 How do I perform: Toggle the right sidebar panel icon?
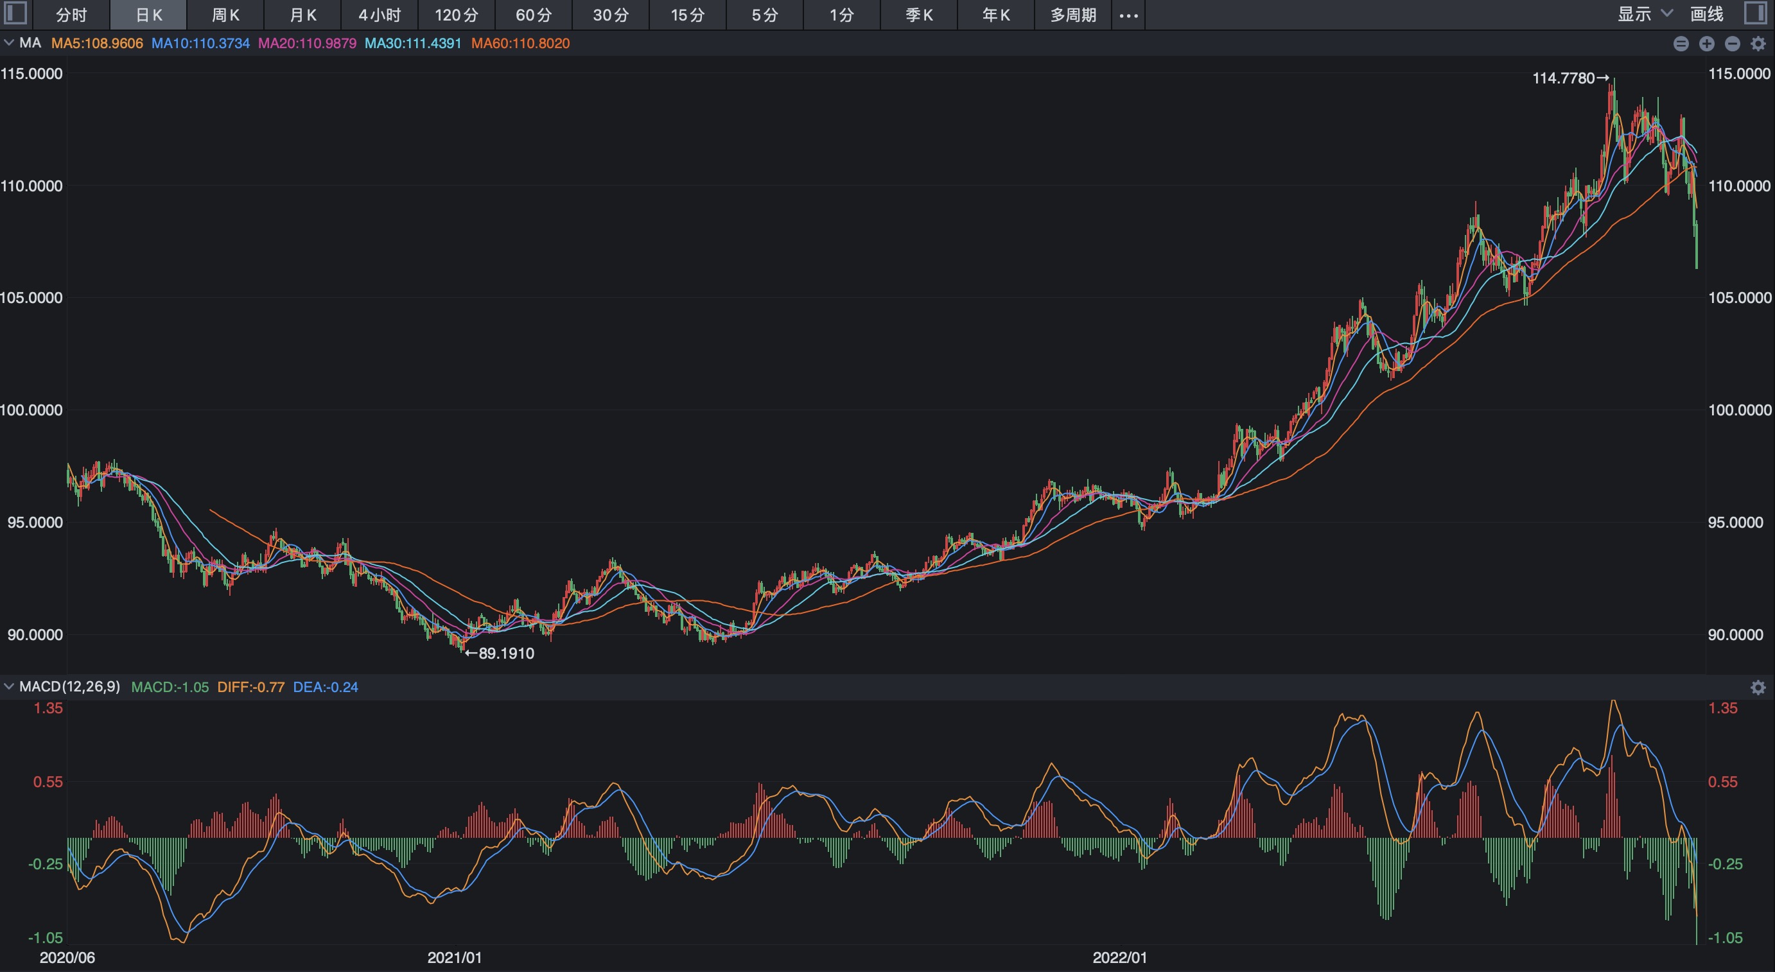coord(1757,13)
